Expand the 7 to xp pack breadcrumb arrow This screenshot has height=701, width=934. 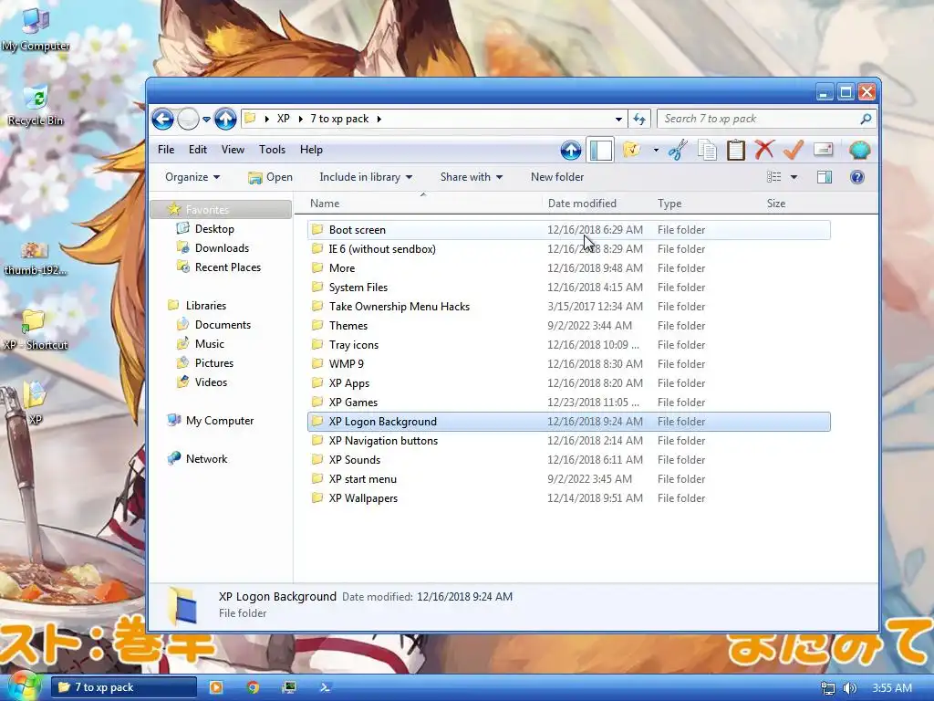pyautogui.click(x=379, y=120)
